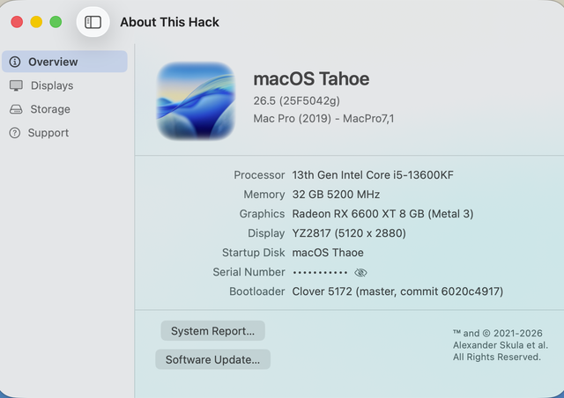Screen dimensions: 564x398
Task: Minimize the window with the yellow button
Action: point(36,22)
